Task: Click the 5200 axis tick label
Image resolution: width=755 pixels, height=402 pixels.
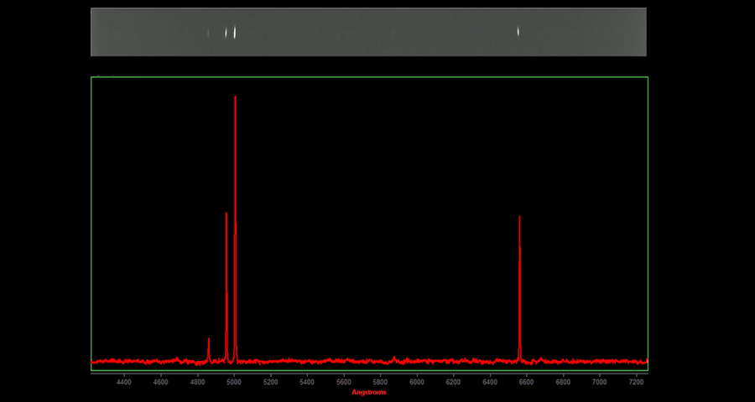Action: pos(270,382)
